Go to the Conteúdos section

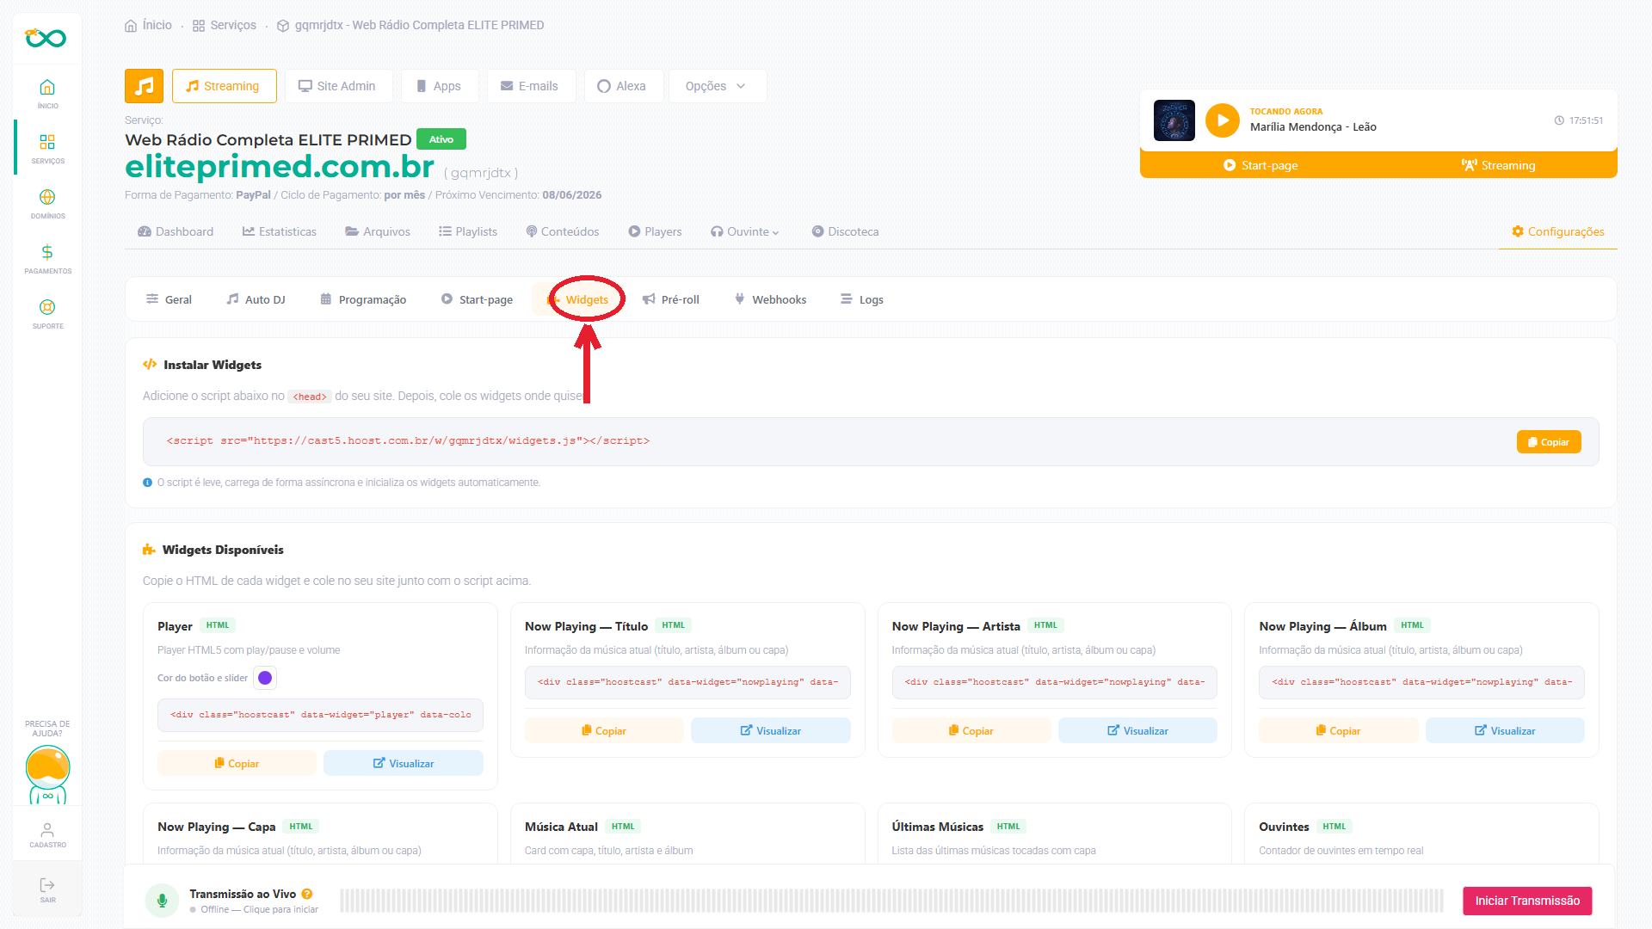(563, 231)
